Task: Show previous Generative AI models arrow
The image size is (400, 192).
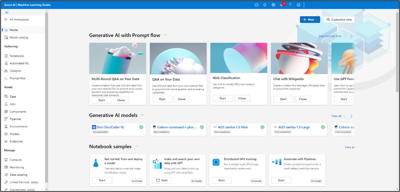Action: 345,116
